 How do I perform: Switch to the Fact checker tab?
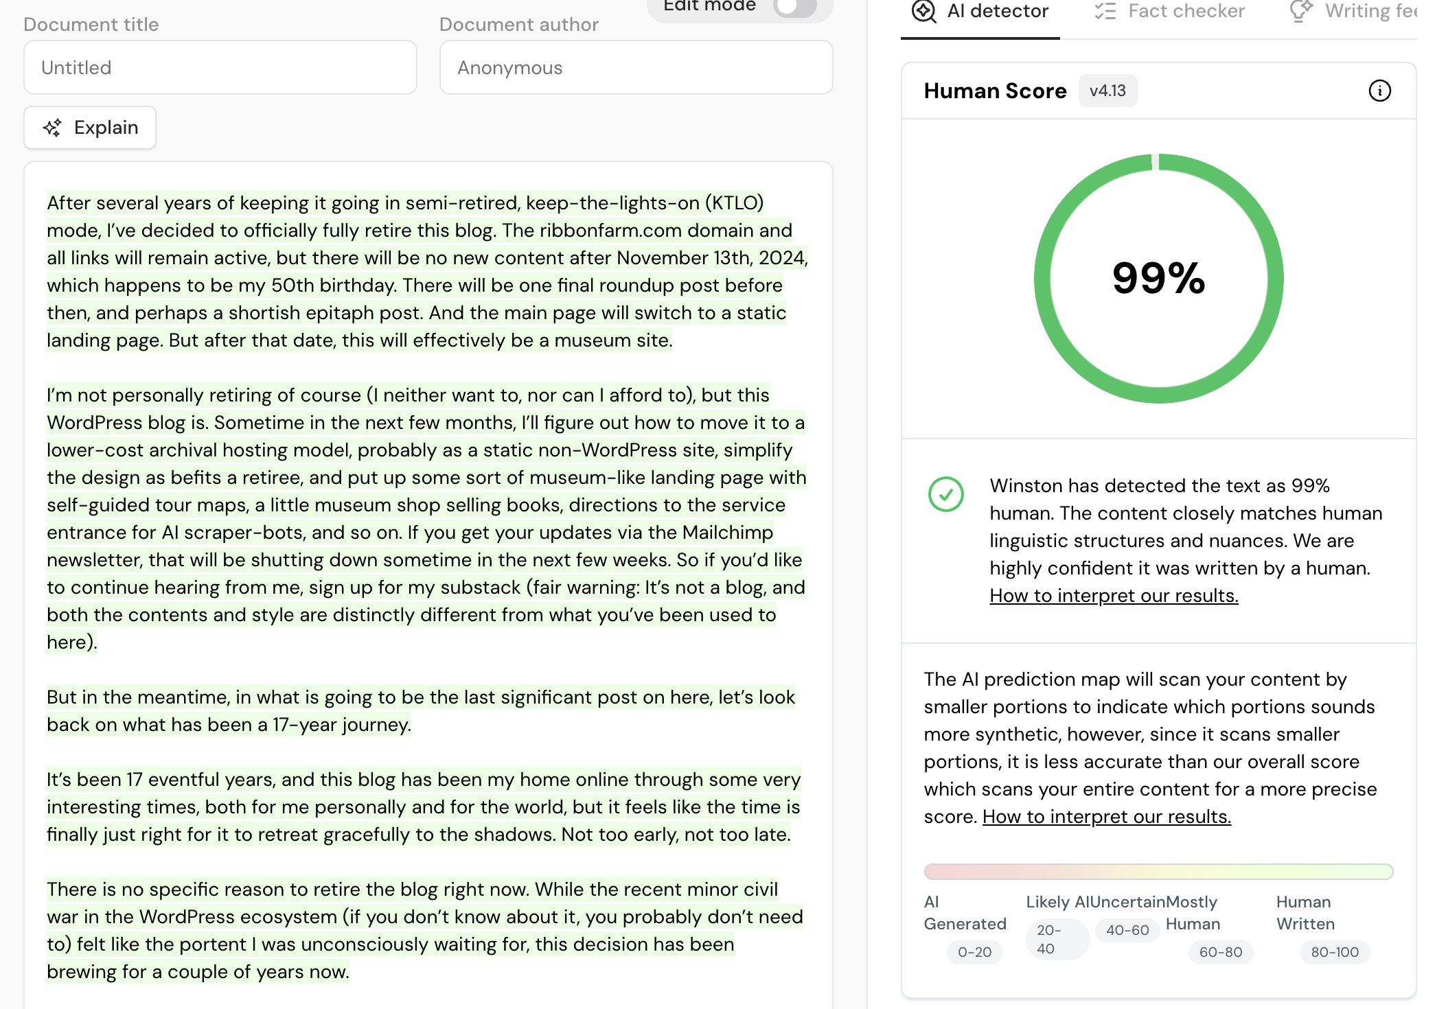pos(1186,11)
